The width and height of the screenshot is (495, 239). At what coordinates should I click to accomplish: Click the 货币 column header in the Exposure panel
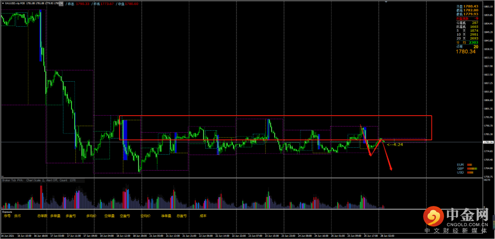click(17, 216)
